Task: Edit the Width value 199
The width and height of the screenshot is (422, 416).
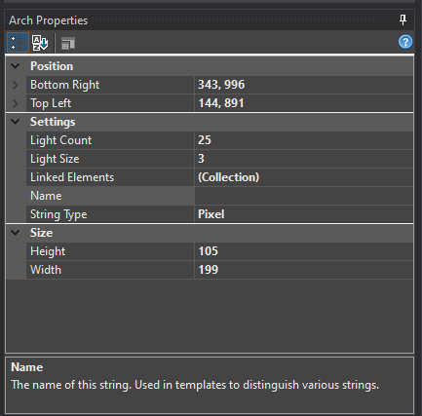Action: (304, 270)
